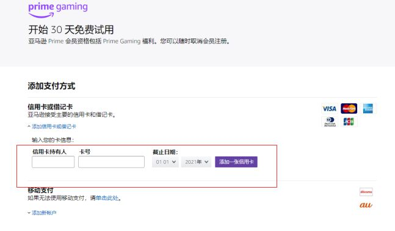Open the 2021年 expiry year dropdown
This screenshot has width=395, height=231.
click(196, 162)
